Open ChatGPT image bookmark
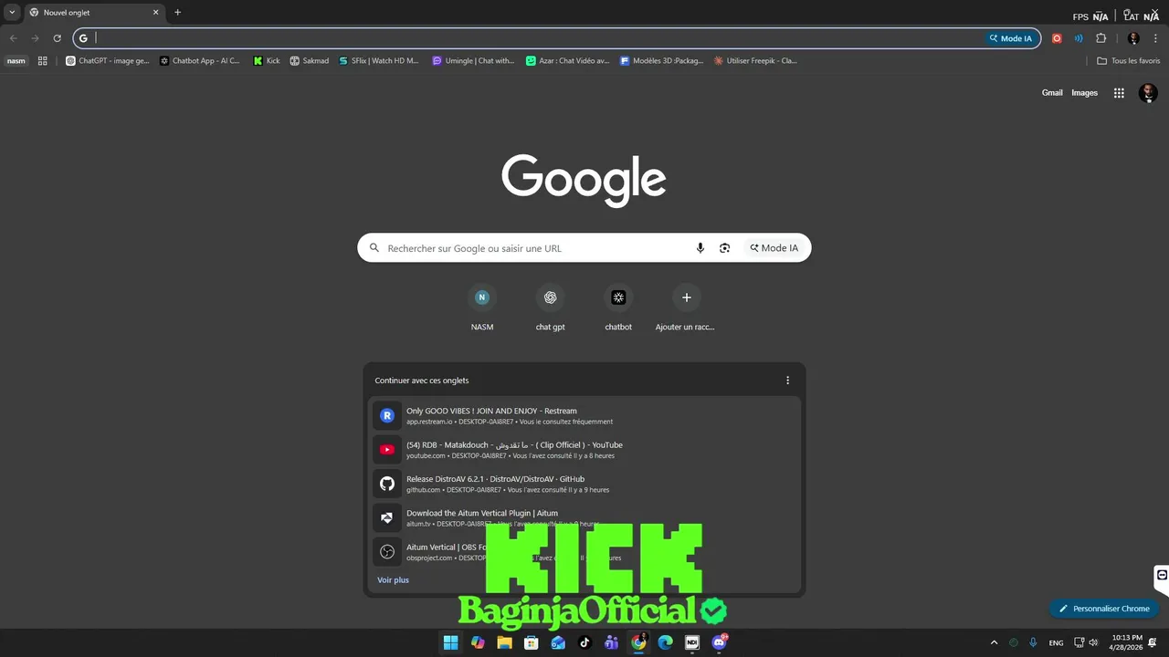This screenshot has height=657, width=1169. [x=108, y=61]
